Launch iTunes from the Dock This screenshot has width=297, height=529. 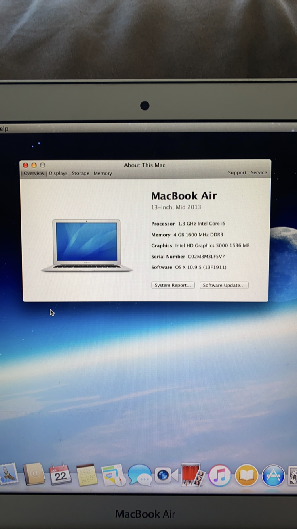tap(219, 475)
